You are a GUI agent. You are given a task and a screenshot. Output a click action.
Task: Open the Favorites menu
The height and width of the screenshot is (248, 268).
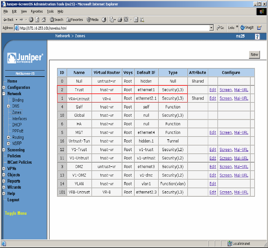pos(37,11)
